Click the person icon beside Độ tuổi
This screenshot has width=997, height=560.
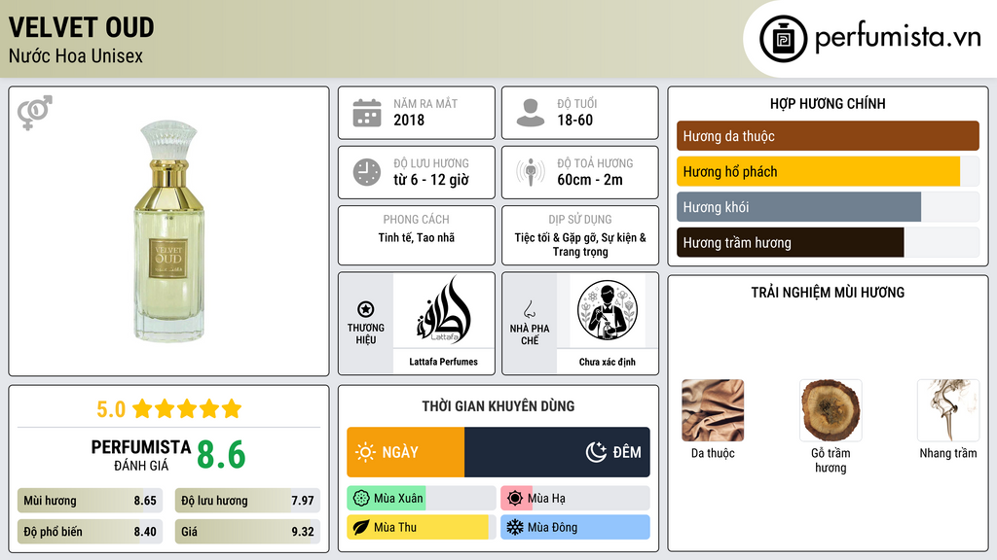pyautogui.click(x=531, y=113)
